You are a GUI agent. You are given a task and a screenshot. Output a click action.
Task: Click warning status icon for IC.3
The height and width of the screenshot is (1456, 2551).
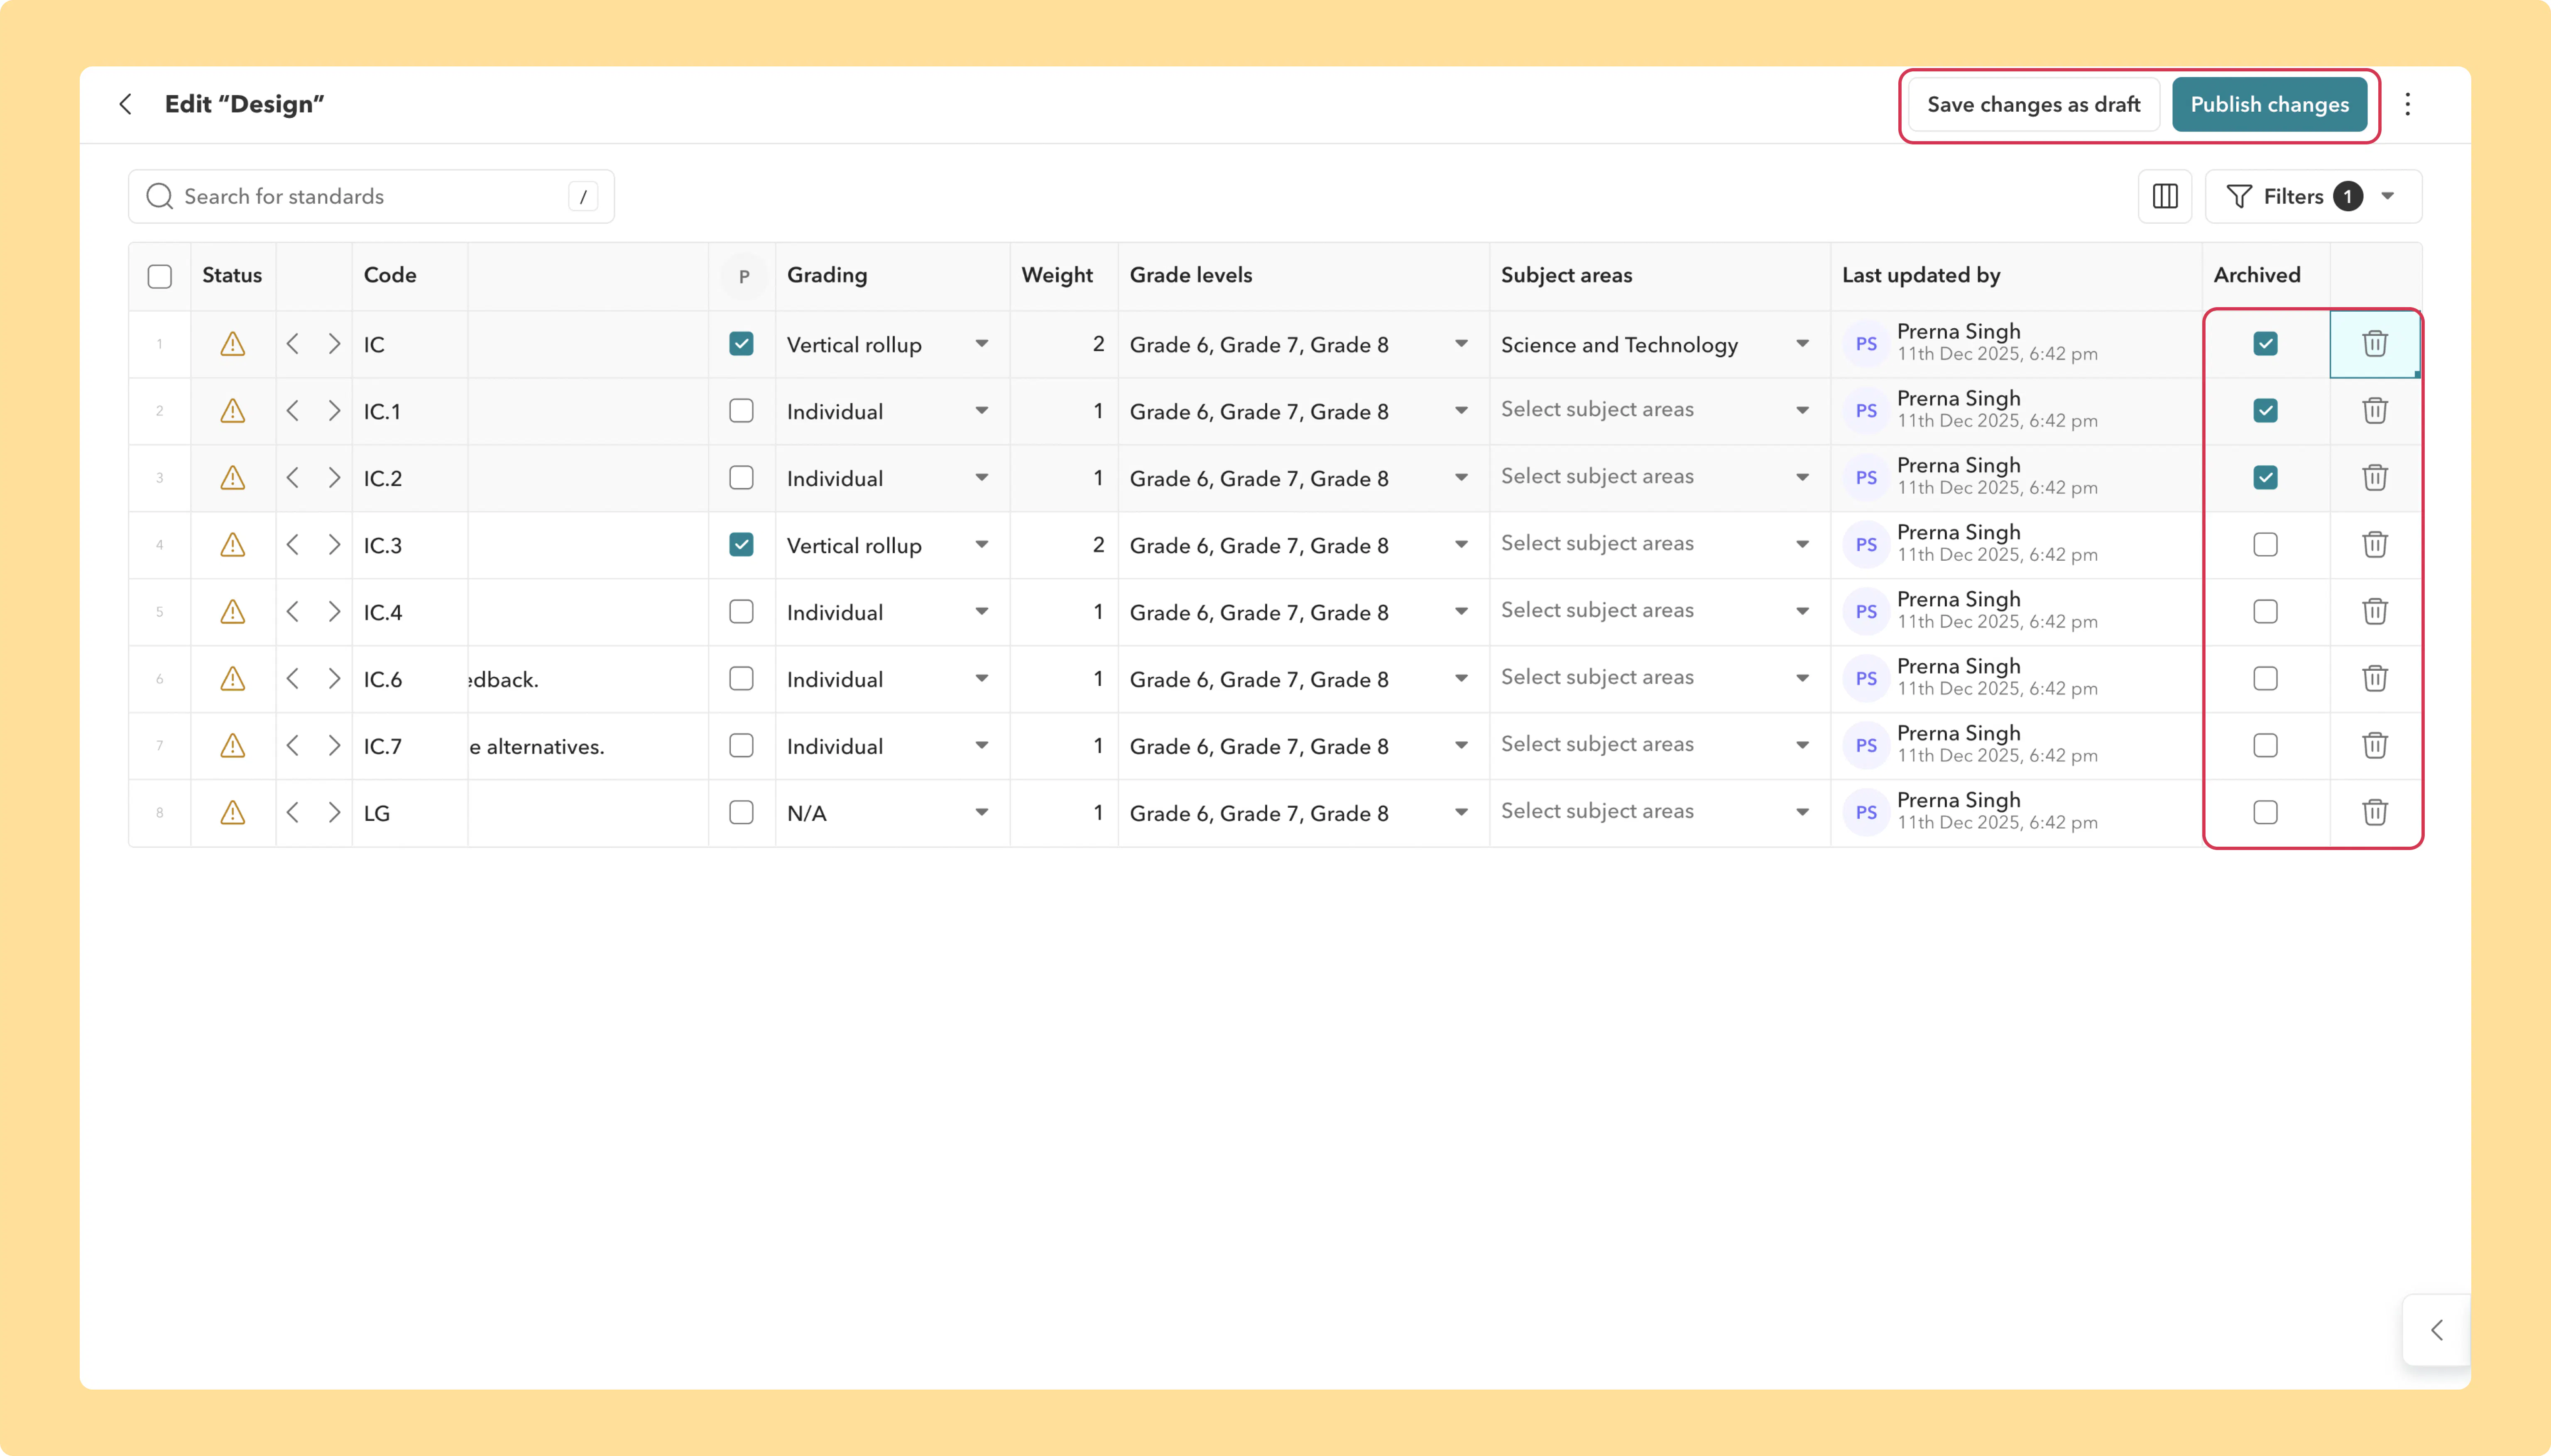233,545
